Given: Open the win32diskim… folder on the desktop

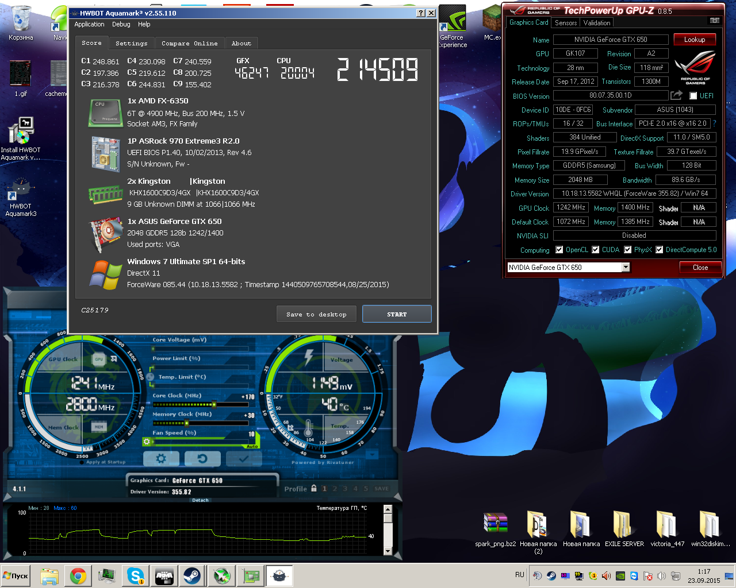Looking at the screenshot, I should tap(710, 529).
